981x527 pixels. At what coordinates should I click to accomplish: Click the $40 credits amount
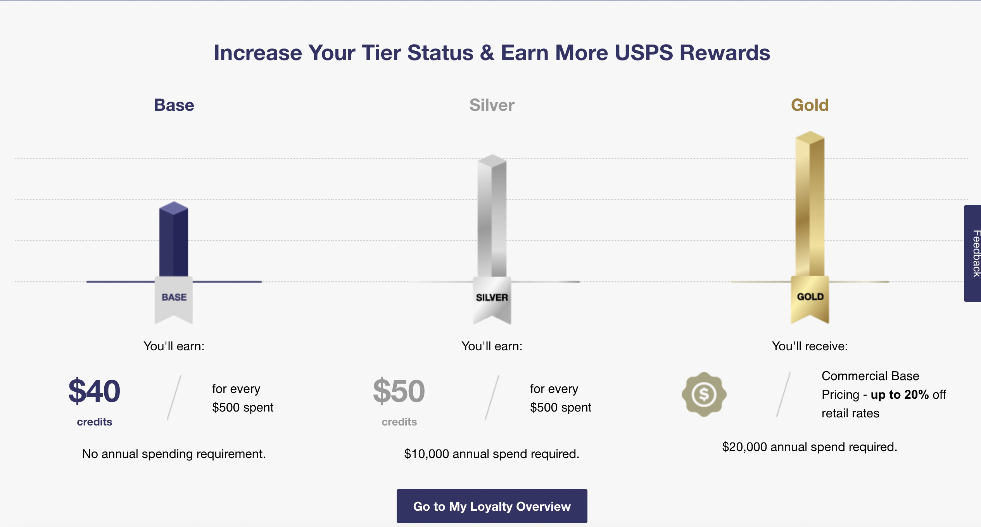[94, 391]
